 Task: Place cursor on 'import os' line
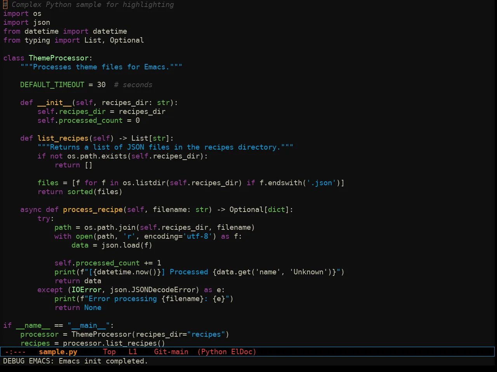(x=22, y=14)
